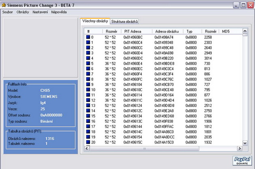Click size value 795
The image size is (255, 169).
[x=207, y=90]
